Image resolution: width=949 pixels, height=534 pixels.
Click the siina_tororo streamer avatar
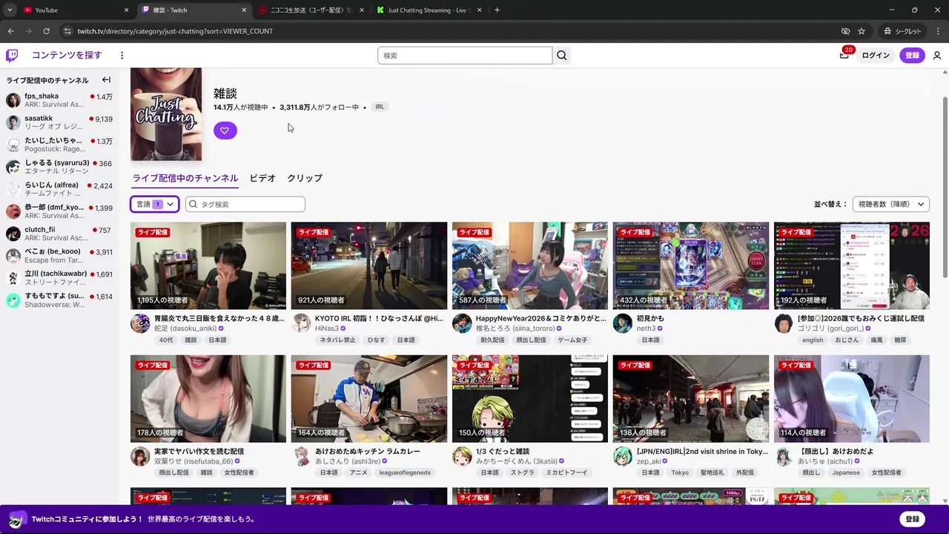(462, 323)
